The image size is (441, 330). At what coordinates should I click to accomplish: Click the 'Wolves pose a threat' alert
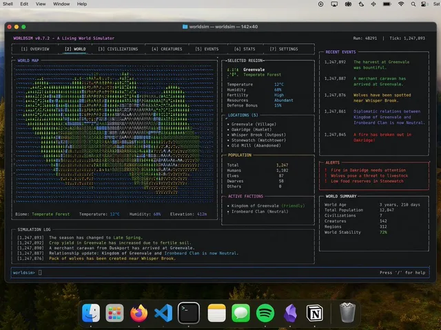(369, 176)
